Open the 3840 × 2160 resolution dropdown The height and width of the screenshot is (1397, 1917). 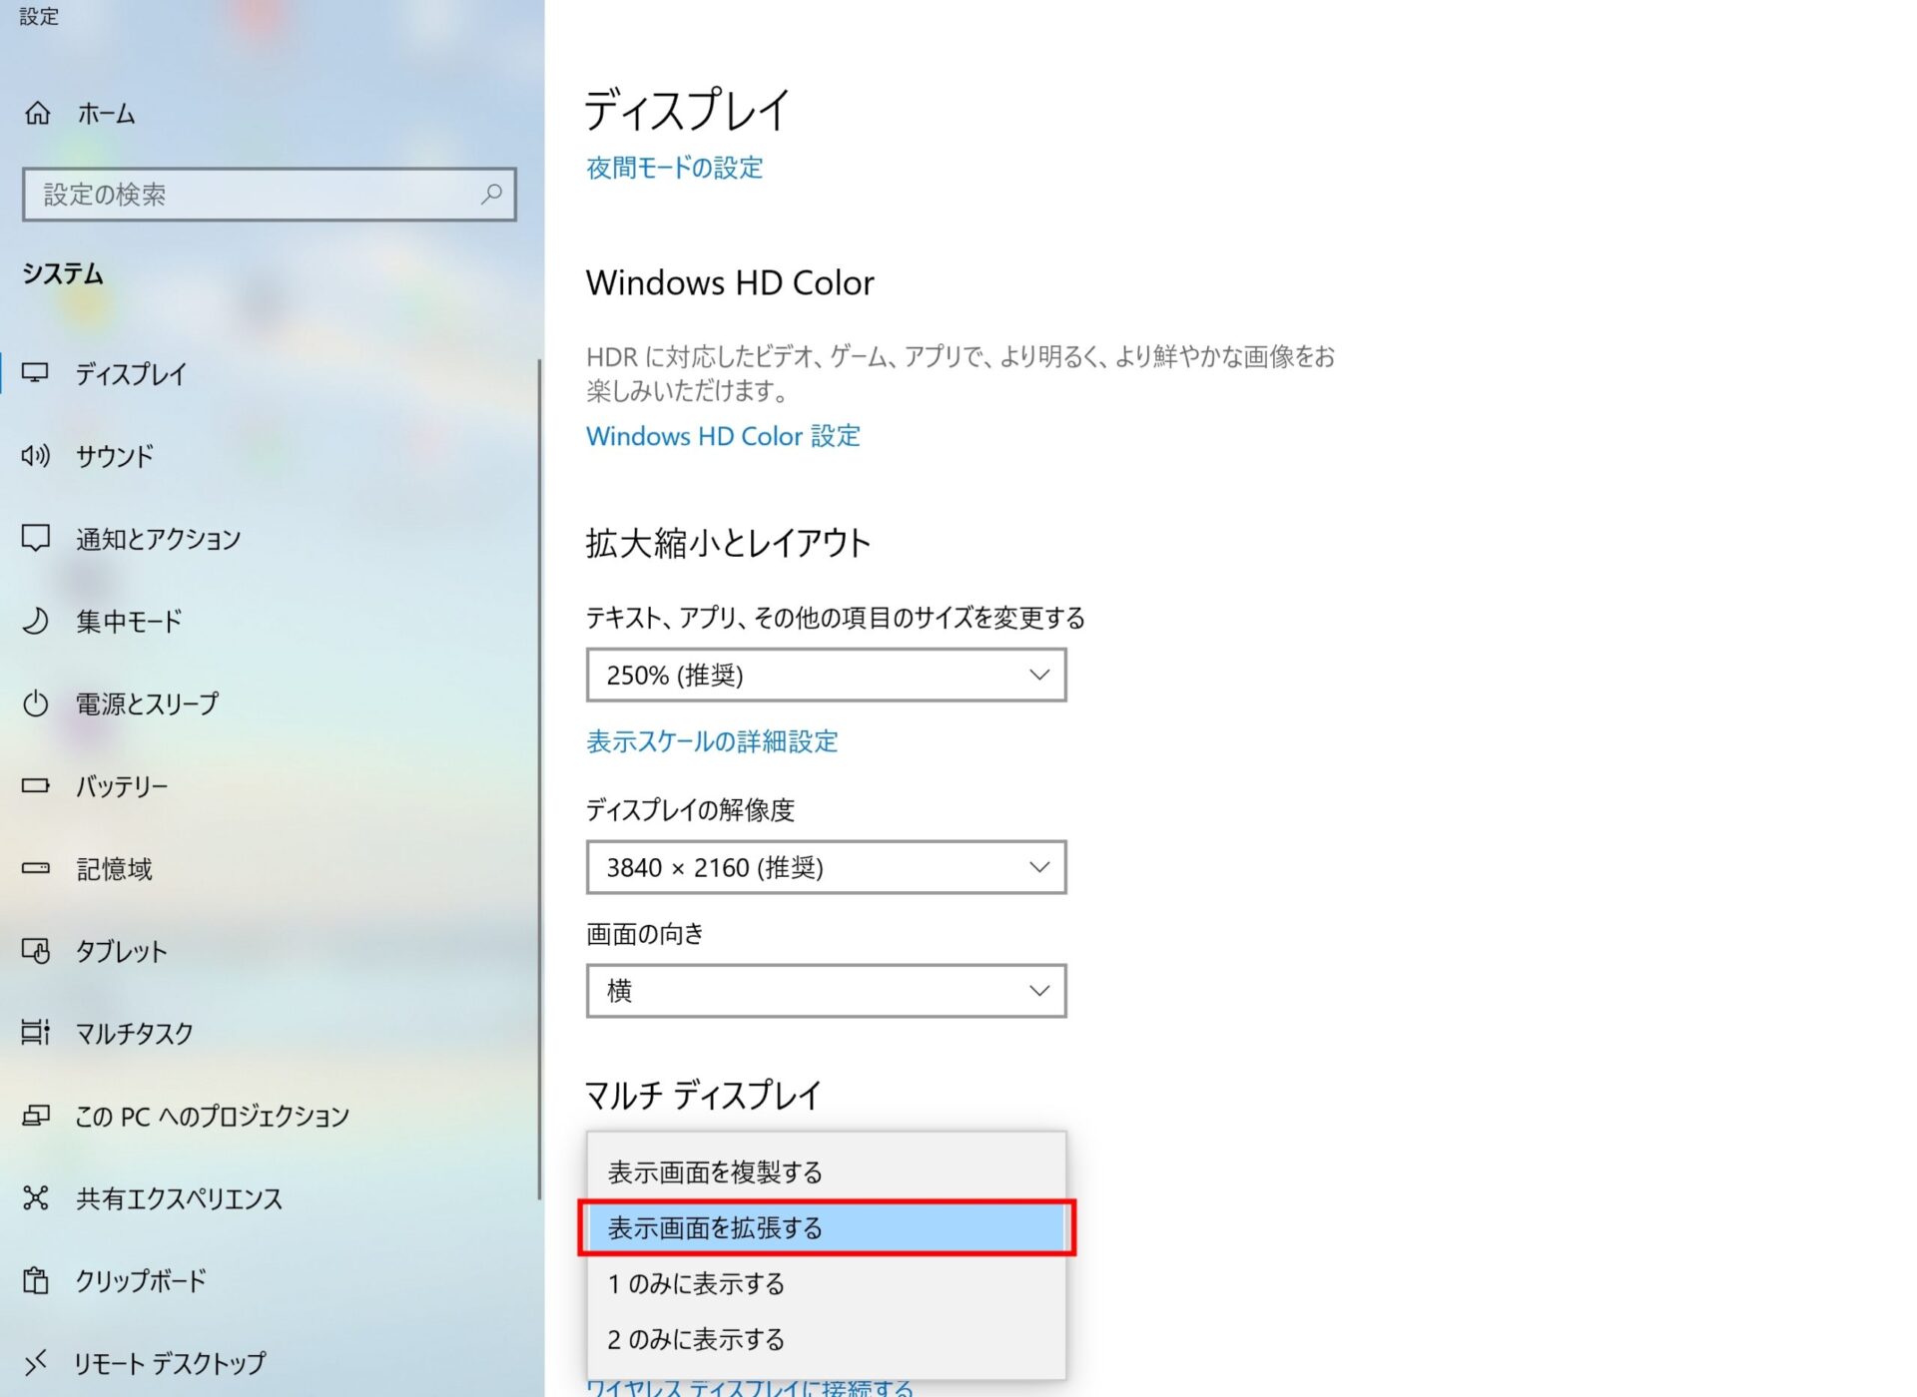[826, 868]
